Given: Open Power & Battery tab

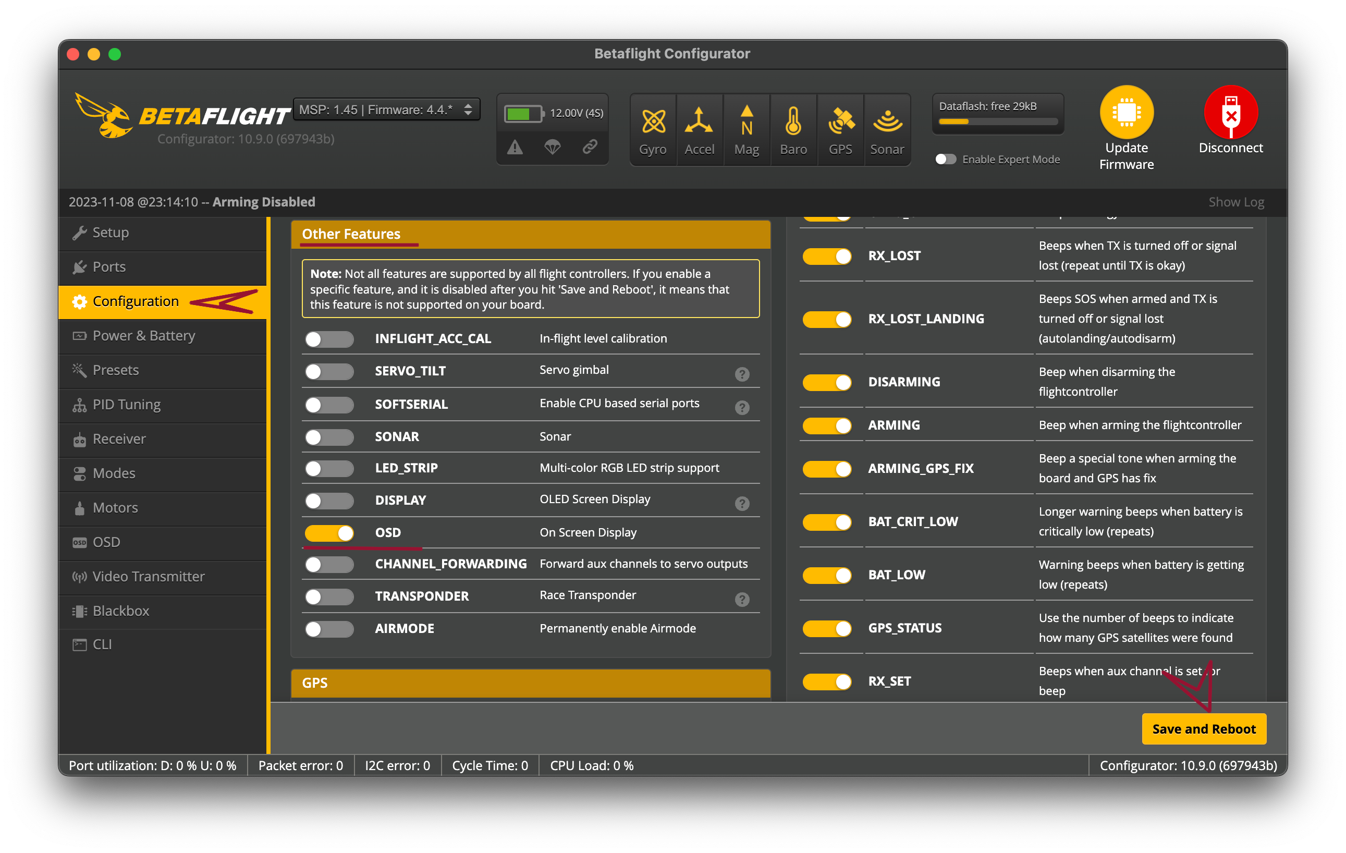Looking at the screenshot, I should point(162,336).
